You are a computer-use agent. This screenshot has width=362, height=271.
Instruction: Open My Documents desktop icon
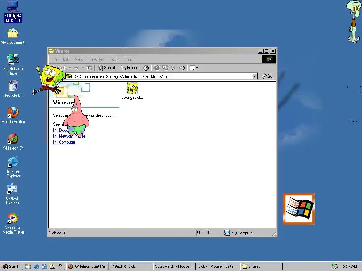click(x=13, y=36)
